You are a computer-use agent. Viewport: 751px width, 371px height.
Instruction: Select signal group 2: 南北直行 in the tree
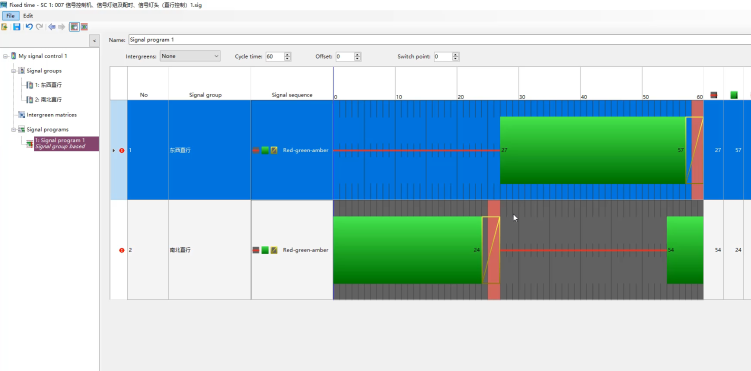[48, 100]
